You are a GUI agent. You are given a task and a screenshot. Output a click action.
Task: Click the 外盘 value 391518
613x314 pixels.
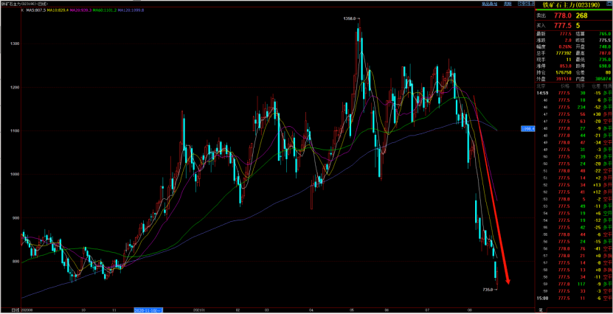click(564, 78)
